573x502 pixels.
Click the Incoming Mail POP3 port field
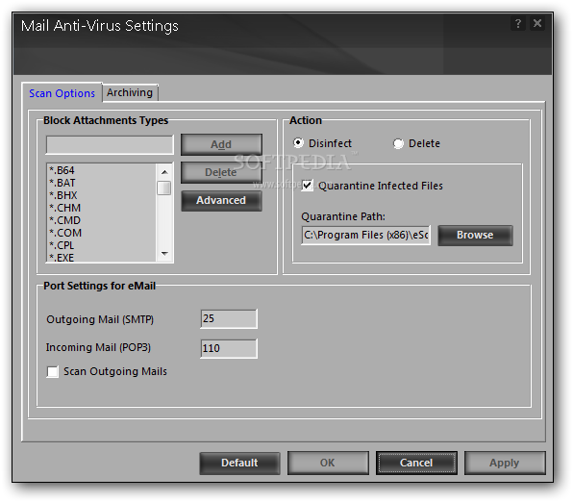point(229,348)
